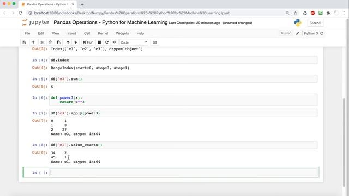349x196 pixels.
Task: Click the Out[4] RangeIndex output text
Action: point(90,68)
